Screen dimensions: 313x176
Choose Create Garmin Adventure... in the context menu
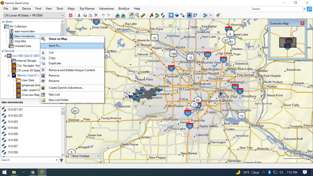(72, 88)
